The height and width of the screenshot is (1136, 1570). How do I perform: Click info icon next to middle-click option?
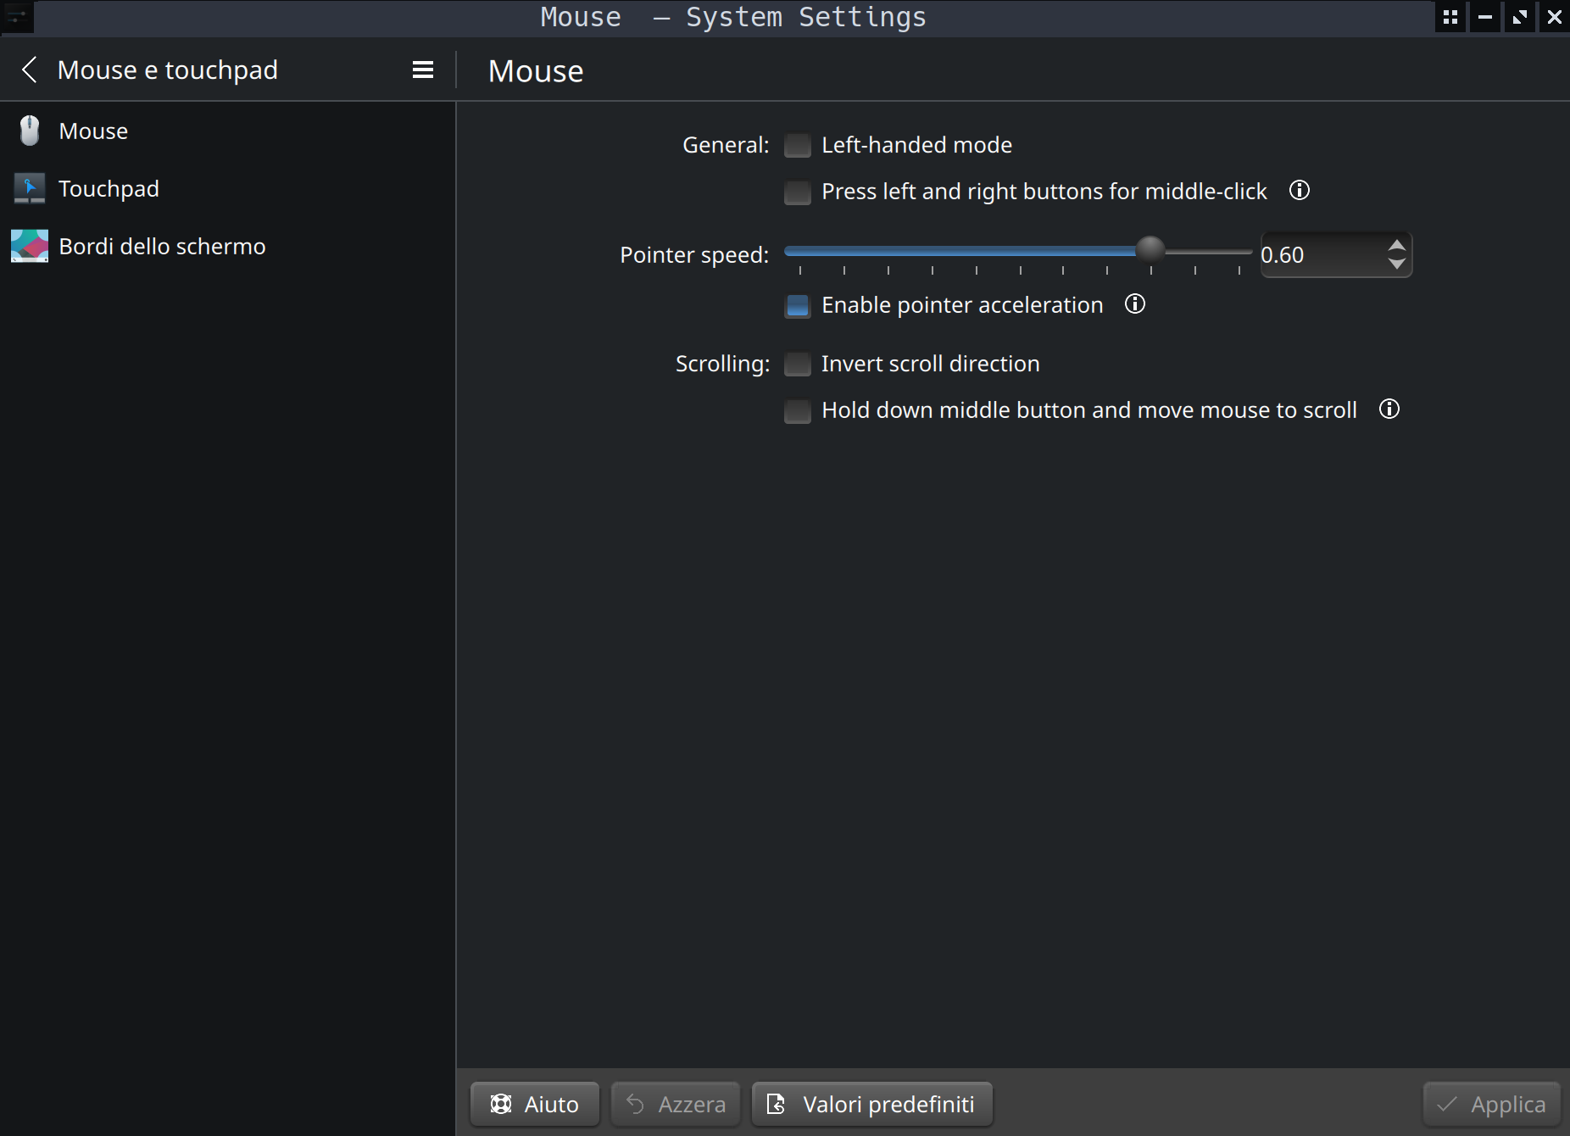1299,191
